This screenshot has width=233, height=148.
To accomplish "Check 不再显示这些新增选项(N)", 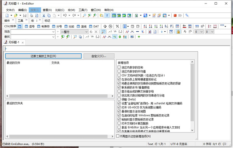I will click(118, 136).
